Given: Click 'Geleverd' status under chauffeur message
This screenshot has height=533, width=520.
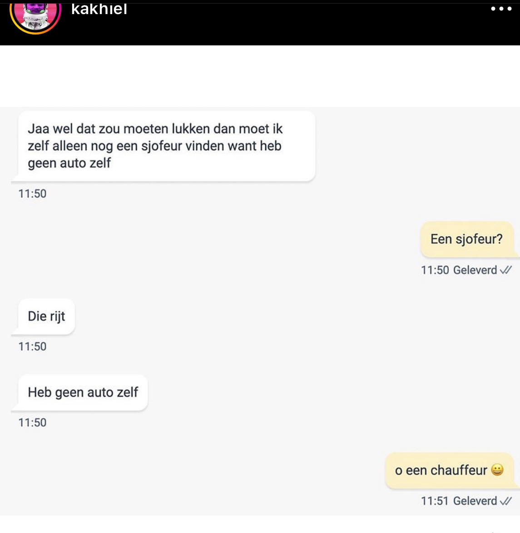Looking at the screenshot, I should (x=475, y=501).
